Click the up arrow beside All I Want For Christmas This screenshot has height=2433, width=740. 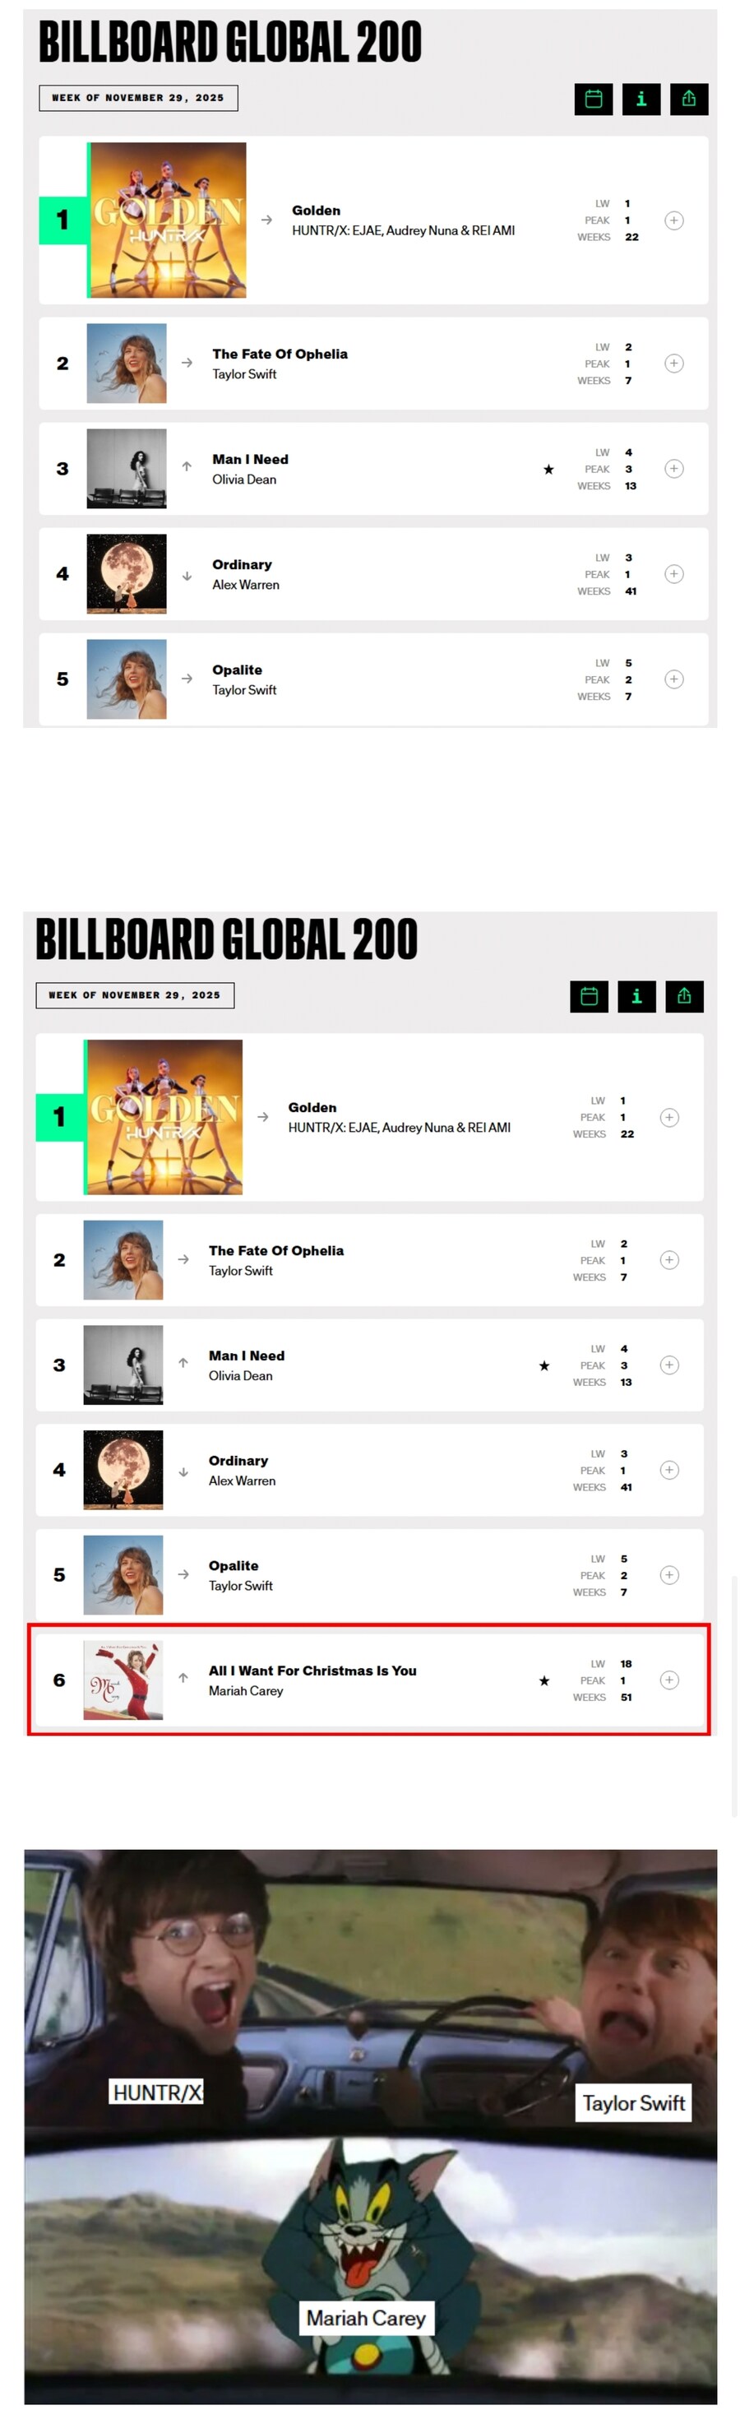(x=183, y=1679)
